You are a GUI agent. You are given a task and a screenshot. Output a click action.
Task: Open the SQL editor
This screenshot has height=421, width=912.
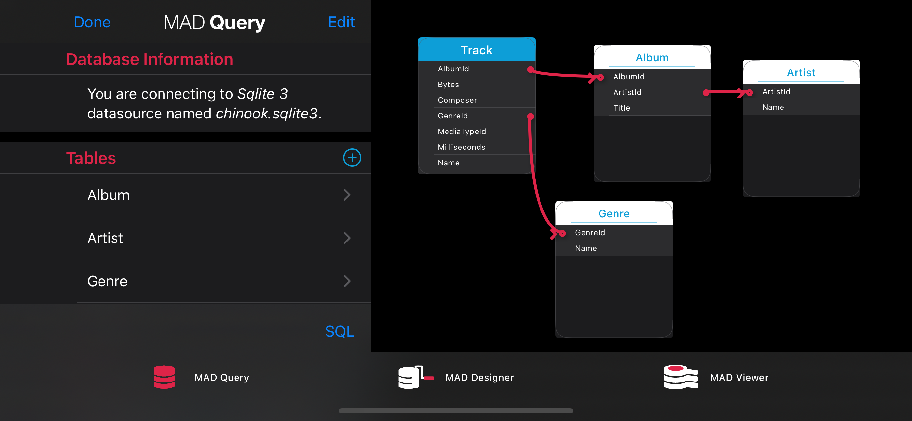point(339,331)
